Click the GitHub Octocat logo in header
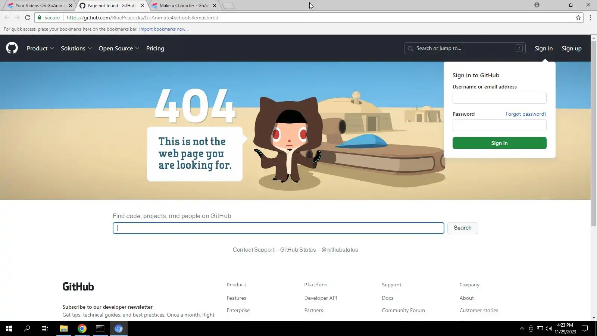 pyautogui.click(x=12, y=48)
